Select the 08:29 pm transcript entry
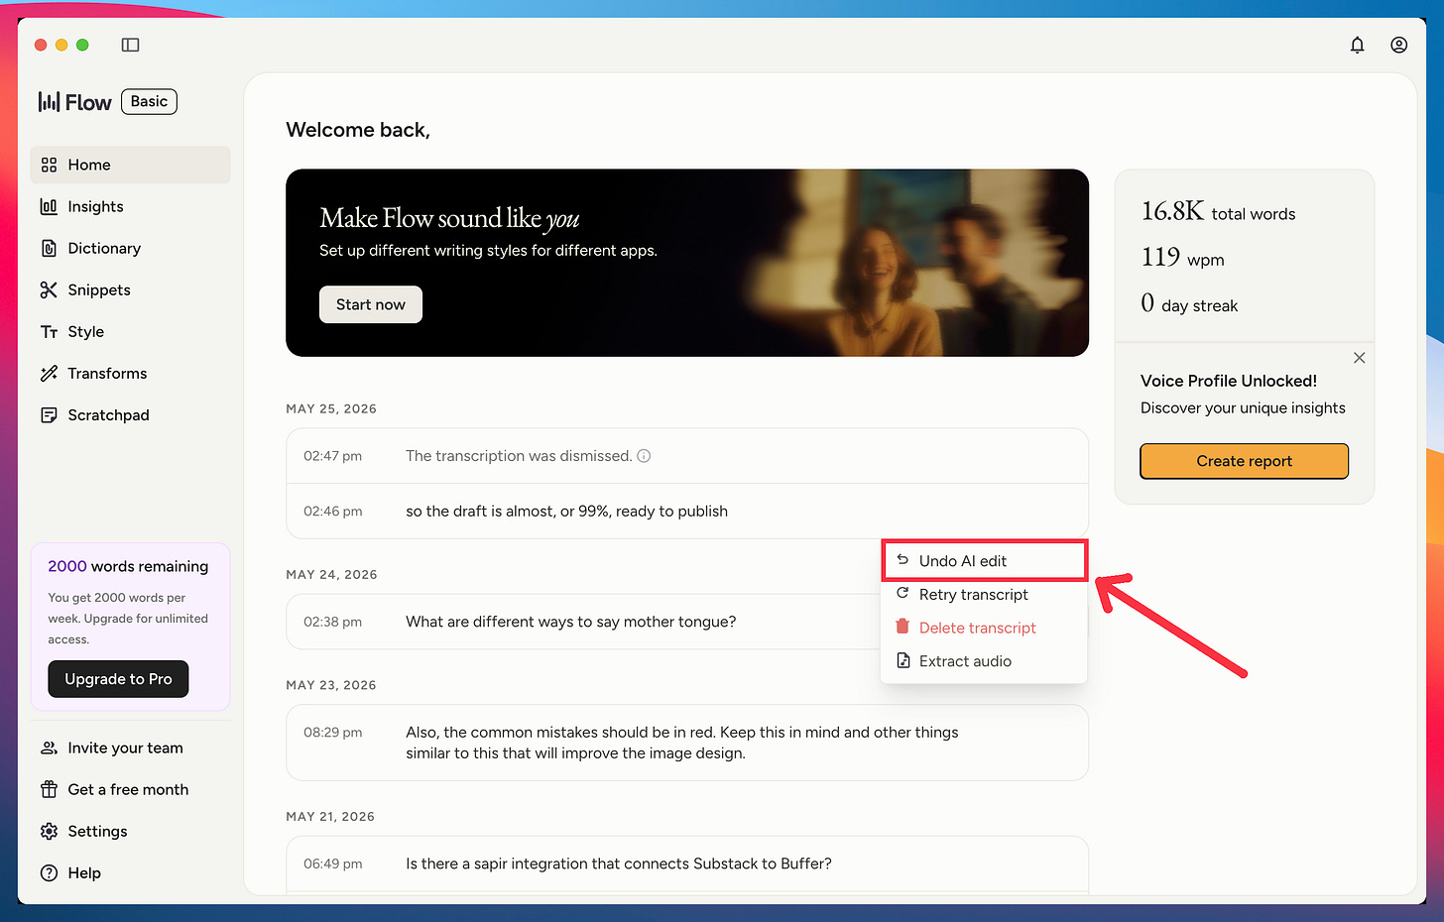1444x922 pixels. coord(687,743)
